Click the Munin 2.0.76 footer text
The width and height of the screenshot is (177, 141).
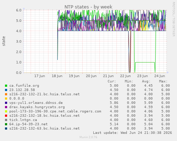click(x=88, y=137)
